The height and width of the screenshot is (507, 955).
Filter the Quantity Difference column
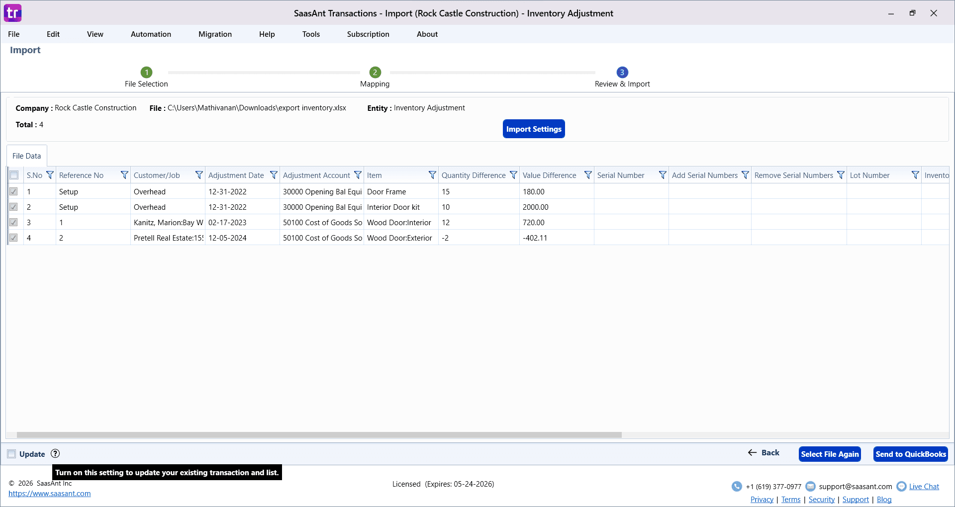click(513, 175)
